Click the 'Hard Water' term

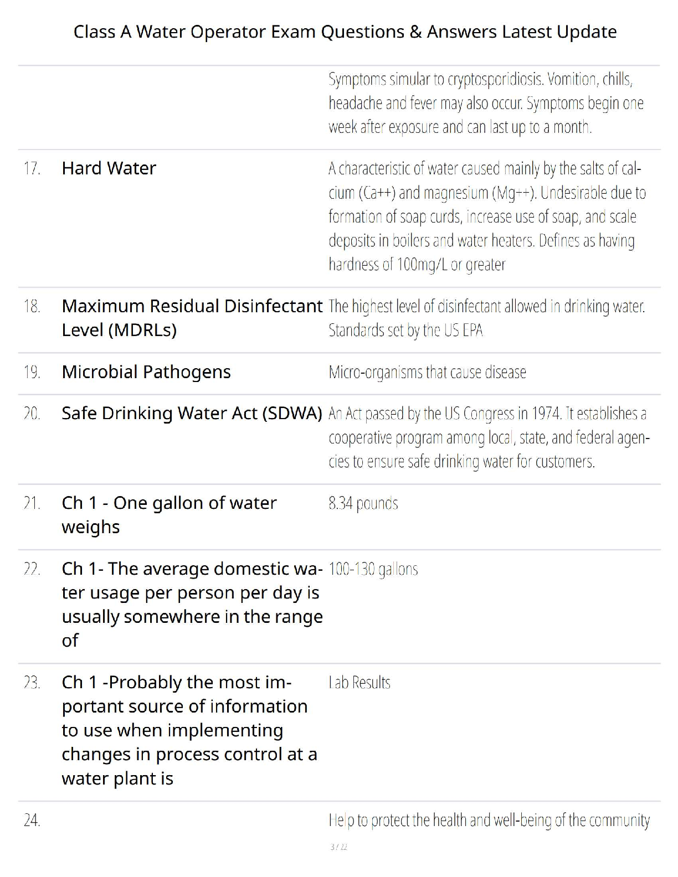coord(109,168)
